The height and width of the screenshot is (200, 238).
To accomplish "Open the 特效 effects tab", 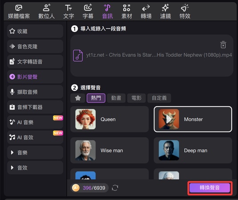I will 185,12.
